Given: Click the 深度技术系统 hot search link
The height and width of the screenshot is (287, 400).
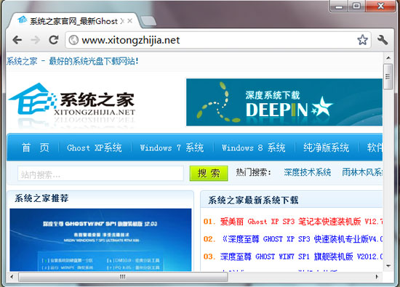Looking at the screenshot, I should [308, 172].
